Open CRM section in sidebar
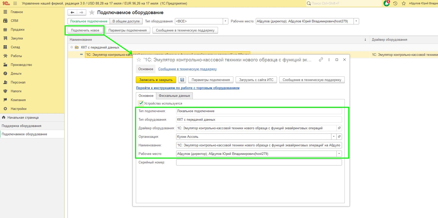 [x=14, y=21]
